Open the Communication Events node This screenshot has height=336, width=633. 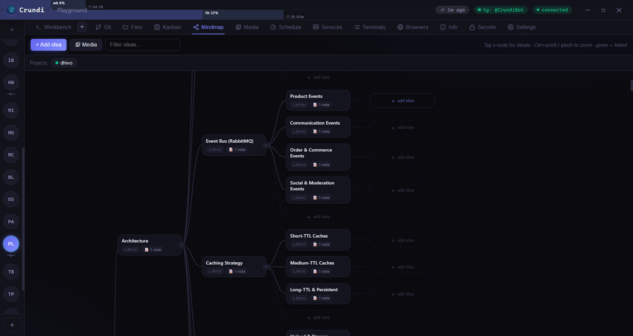click(318, 127)
